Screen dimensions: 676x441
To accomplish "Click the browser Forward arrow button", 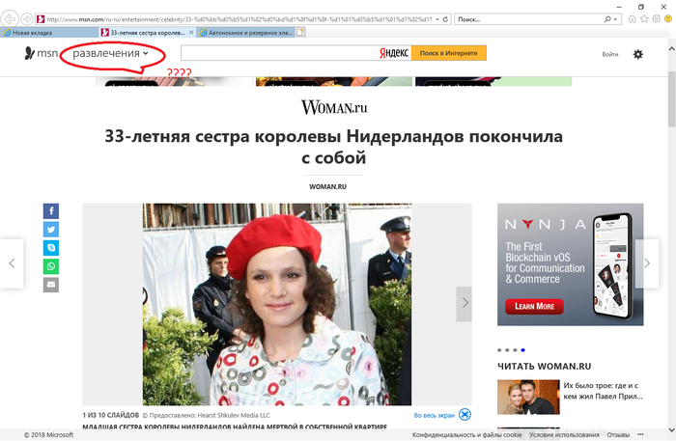I will [27, 19].
